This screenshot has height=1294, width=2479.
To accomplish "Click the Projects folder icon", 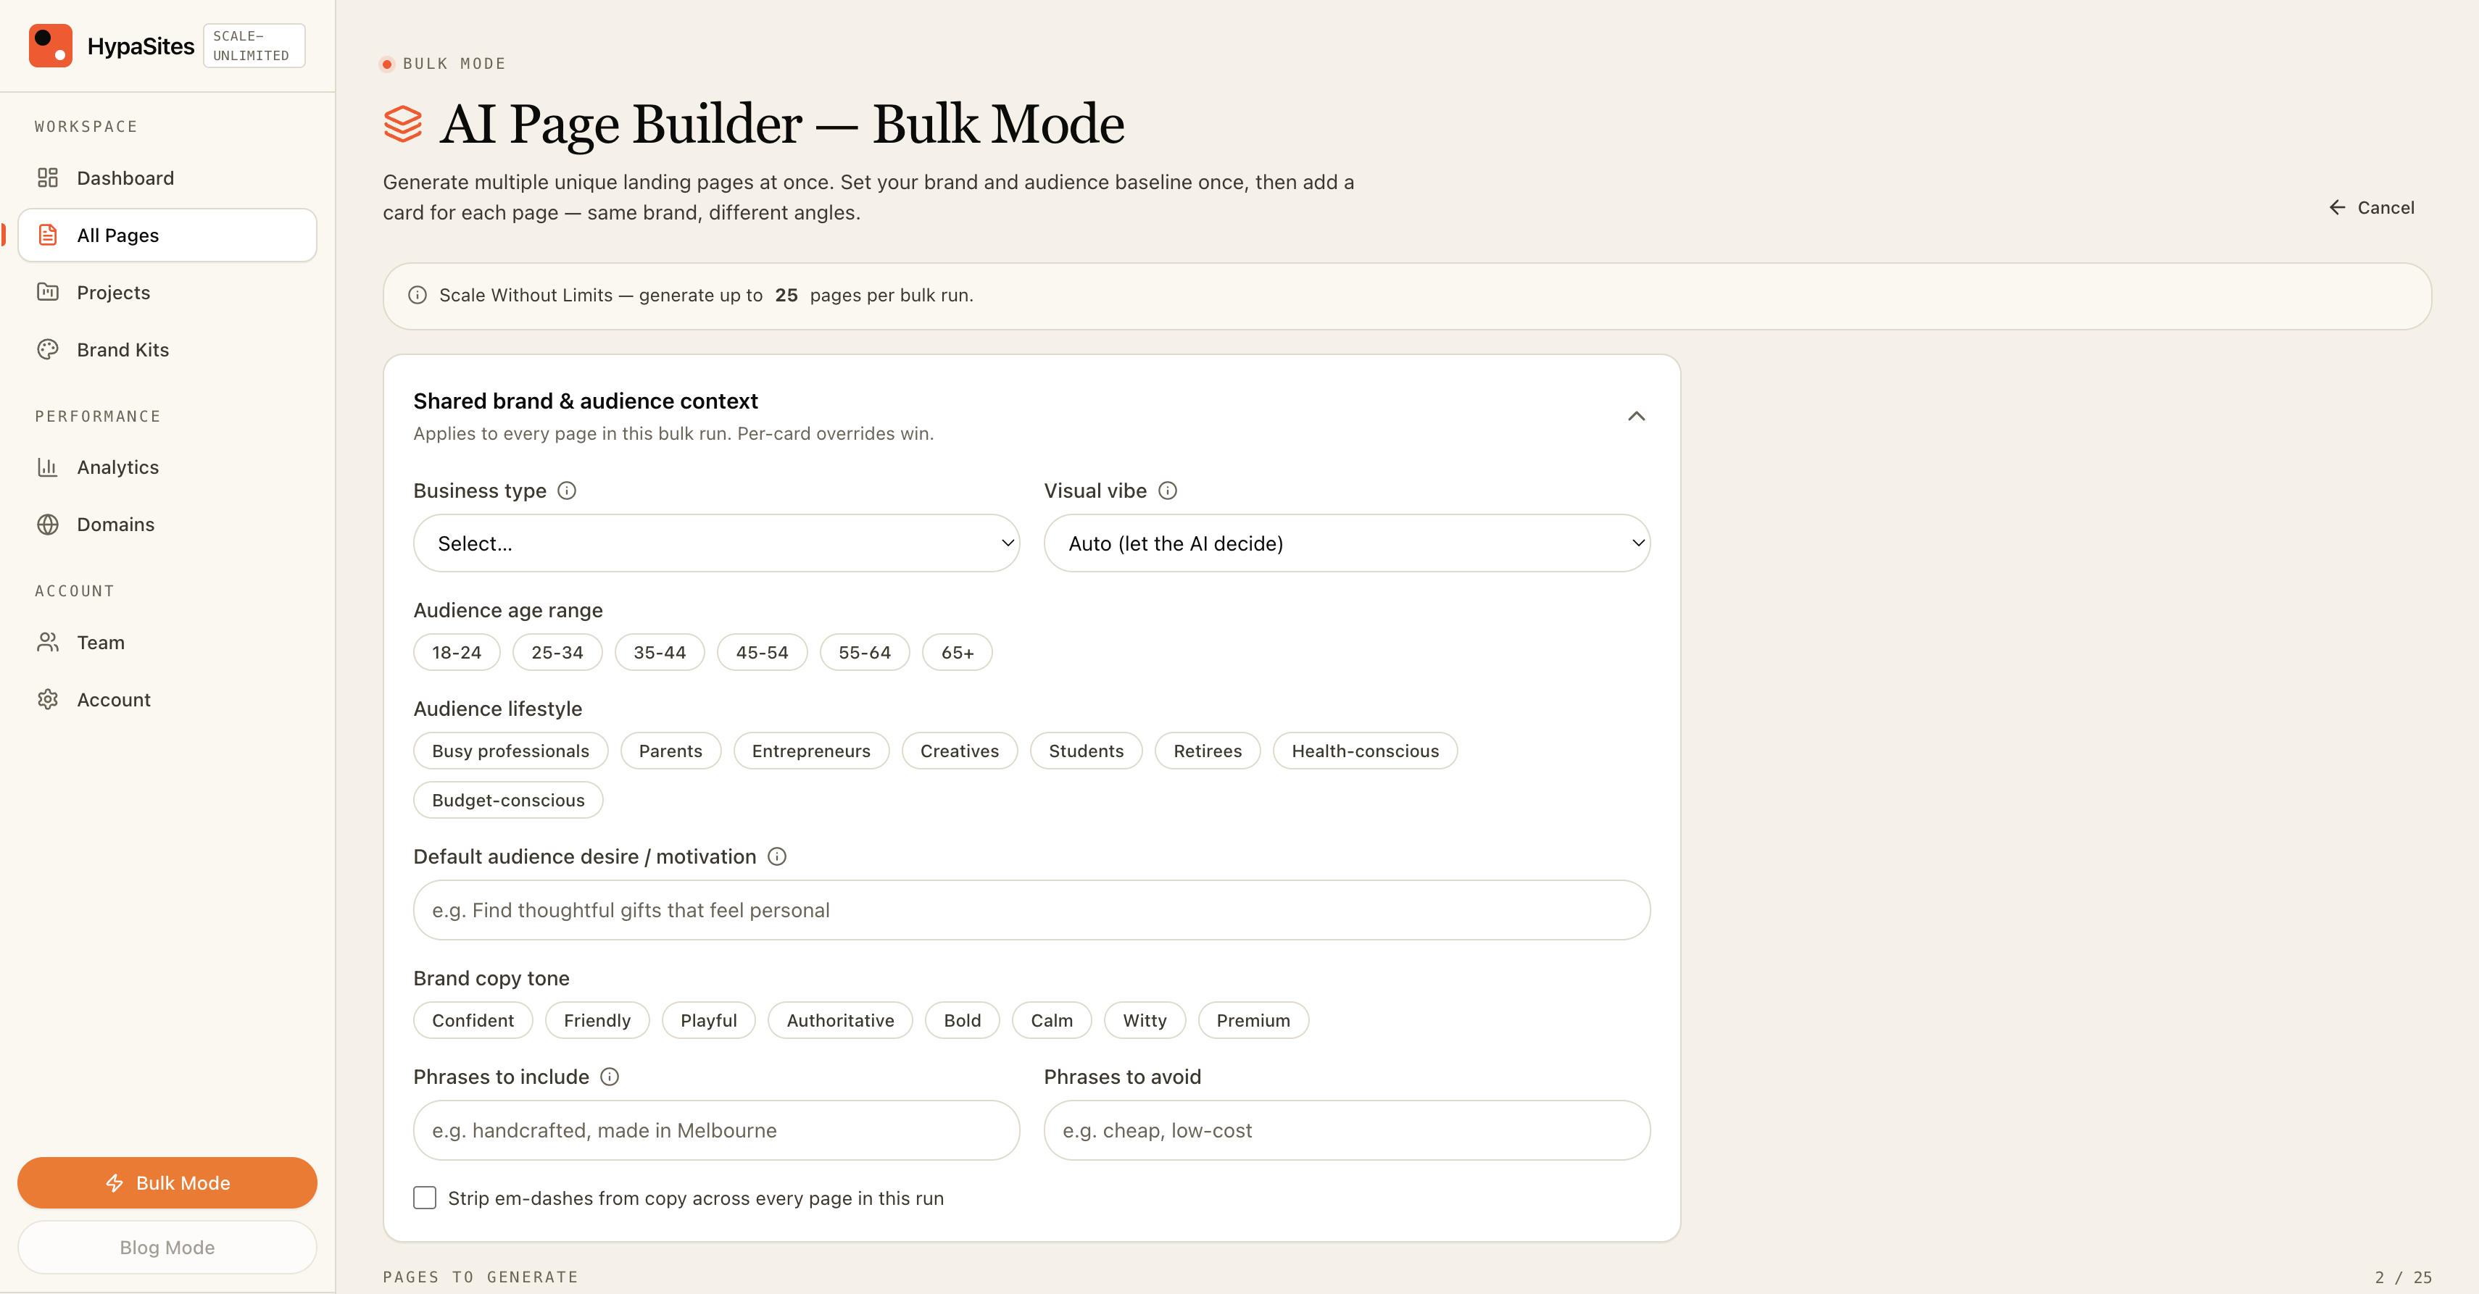I will [x=47, y=291].
